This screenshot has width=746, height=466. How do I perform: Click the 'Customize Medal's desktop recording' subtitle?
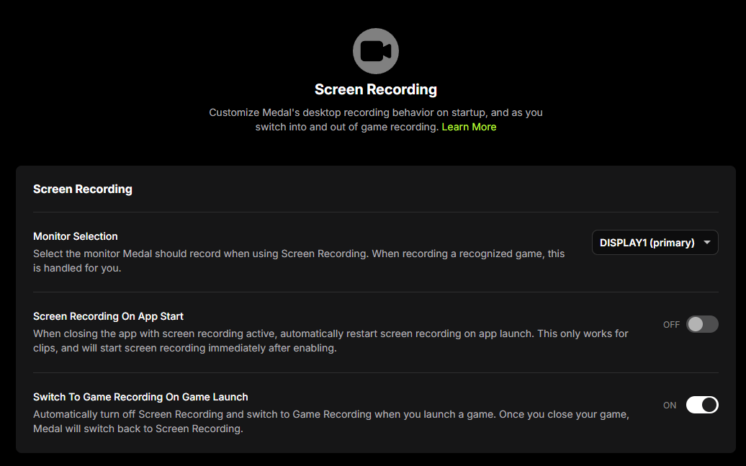[376, 120]
